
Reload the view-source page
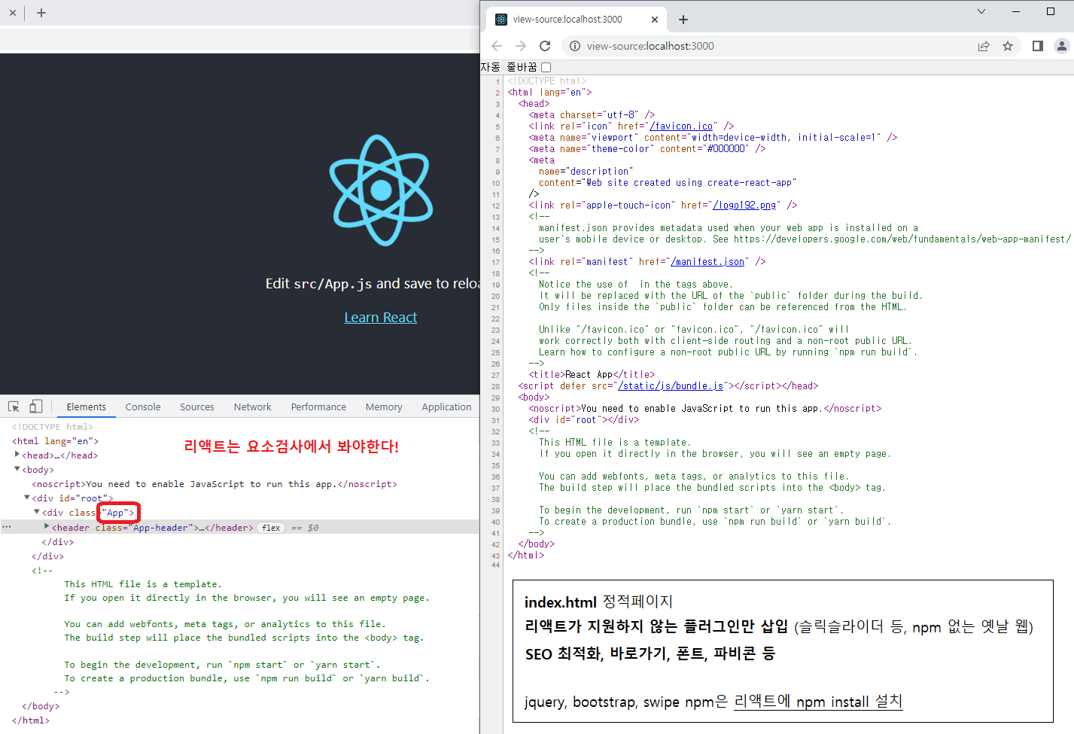coord(545,46)
